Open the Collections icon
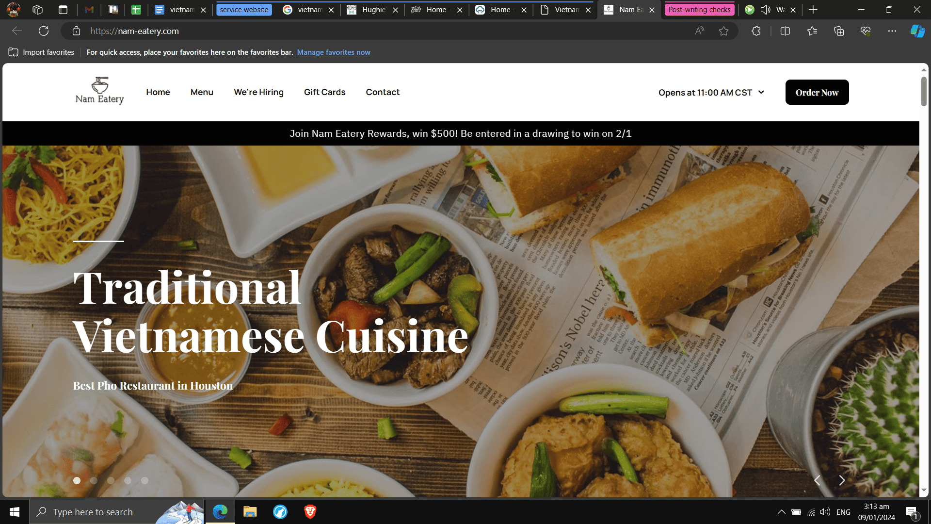The width and height of the screenshot is (931, 524). coord(839,31)
